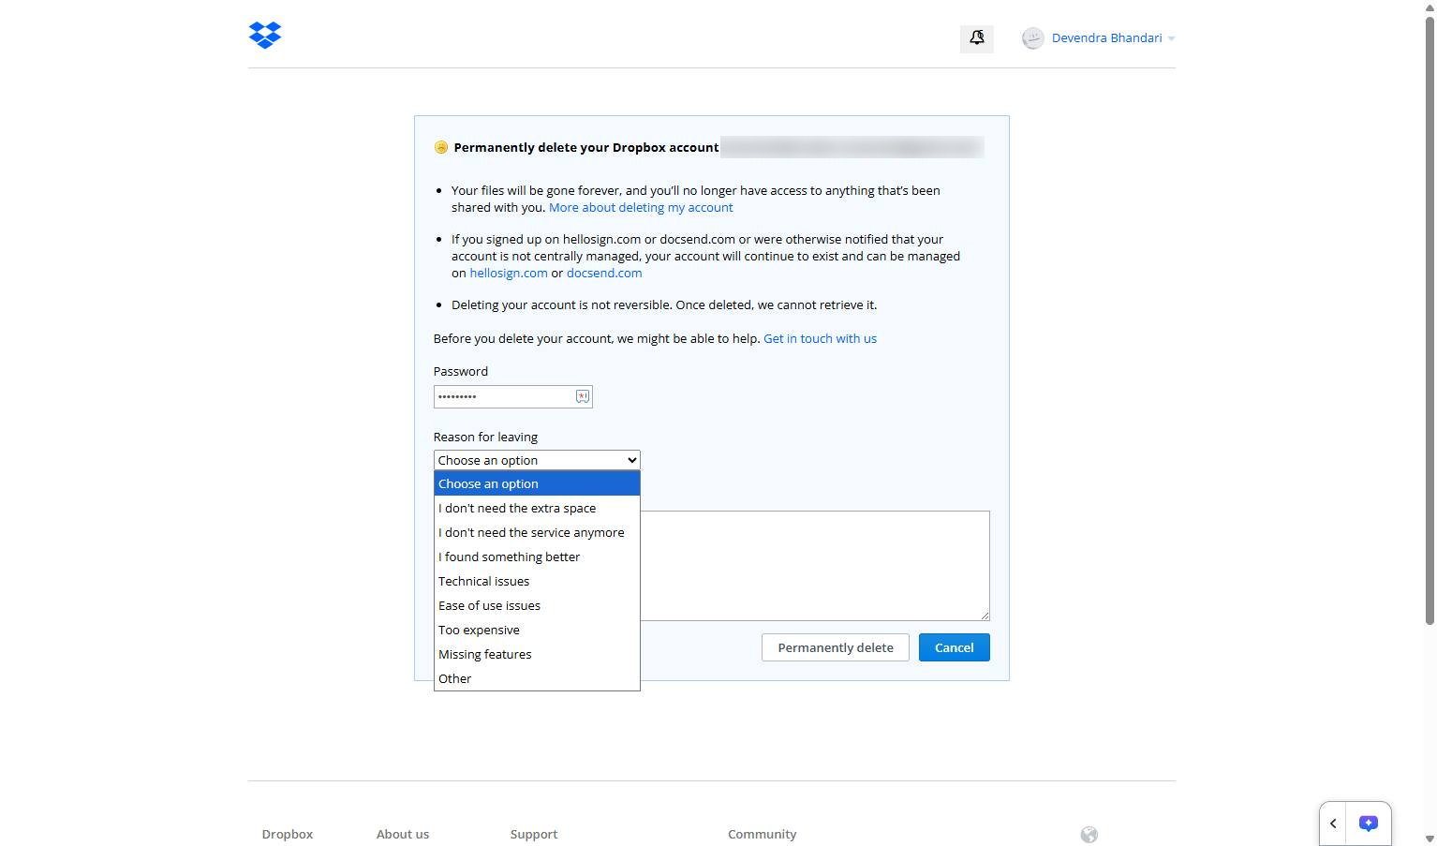Cancel the account deletion

pyautogui.click(x=955, y=647)
